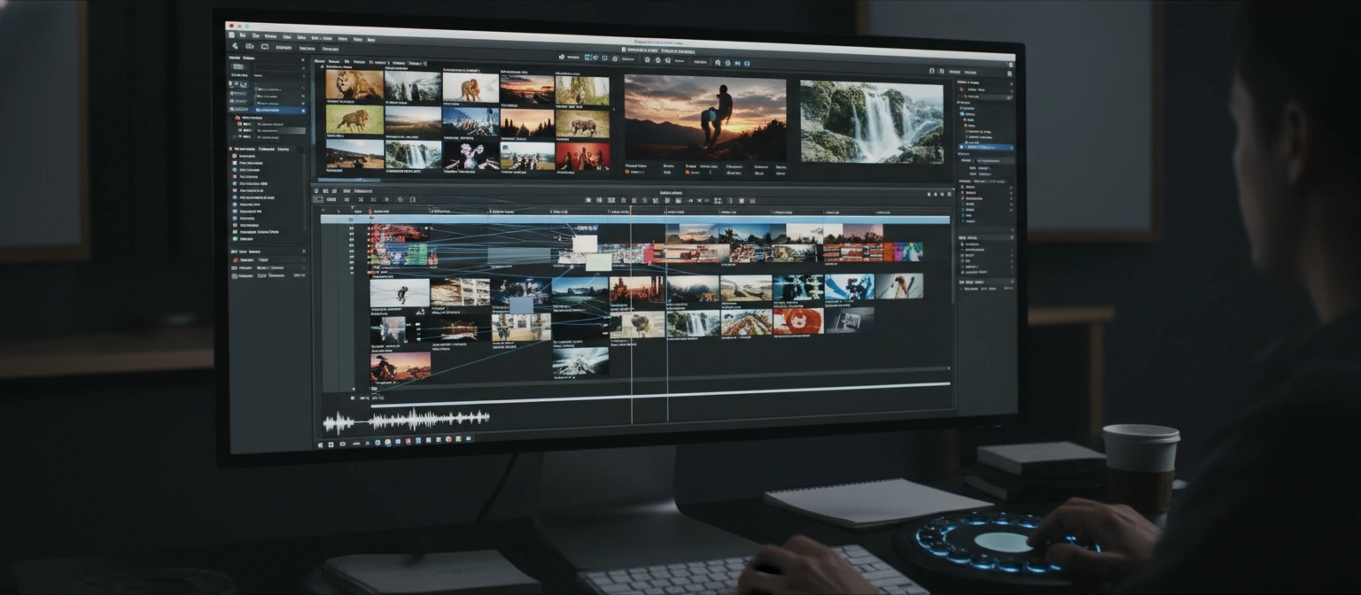1361x595 pixels.
Task: Click the undo arrow icon below the menu bar
Action: coord(265,46)
